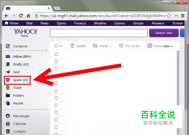Image resolution: width=189 pixels, height=135 pixels.
Task: Open Games in the Yahoo navigation bar
Action: coord(120,23)
